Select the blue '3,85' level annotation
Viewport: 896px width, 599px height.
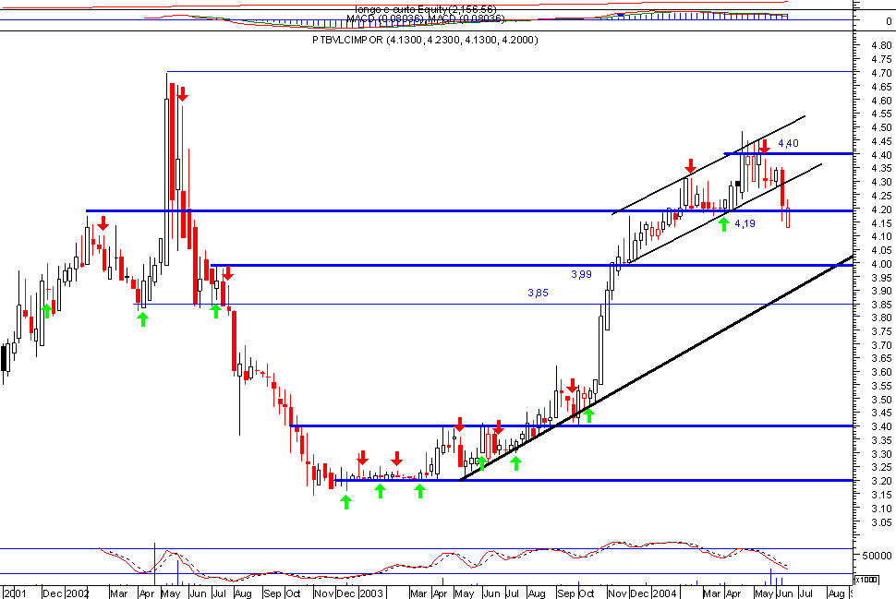click(538, 293)
